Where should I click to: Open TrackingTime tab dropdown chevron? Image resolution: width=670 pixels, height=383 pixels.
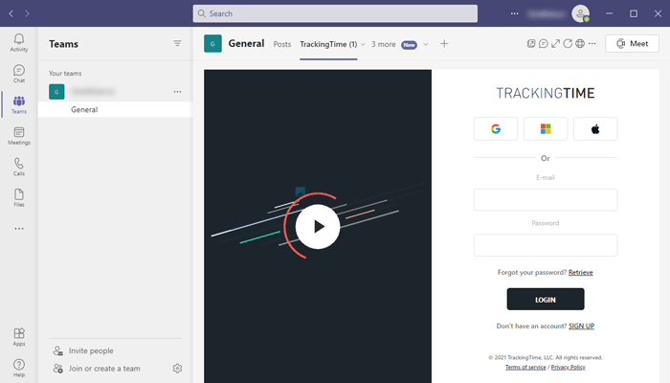[x=363, y=44]
